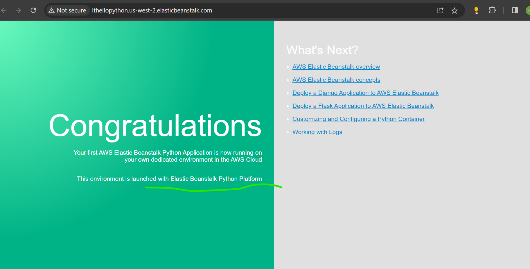Open the Extensions puzzle piece menu
This screenshot has width=530, height=269.
[x=492, y=10]
